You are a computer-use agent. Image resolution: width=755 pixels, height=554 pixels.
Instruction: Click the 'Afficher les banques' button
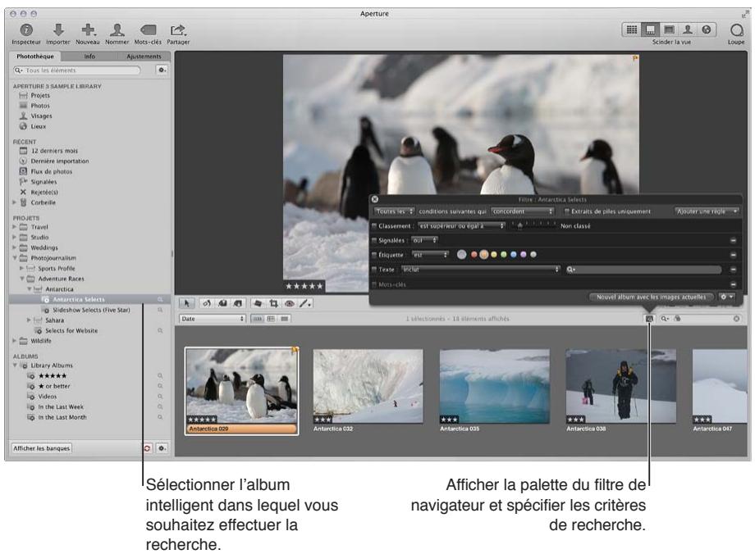(x=41, y=448)
